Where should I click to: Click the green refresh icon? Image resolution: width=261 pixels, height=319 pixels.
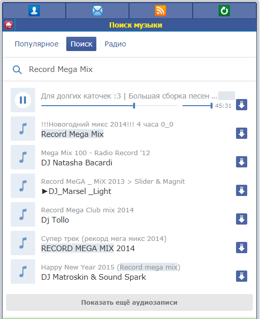point(224,11)
